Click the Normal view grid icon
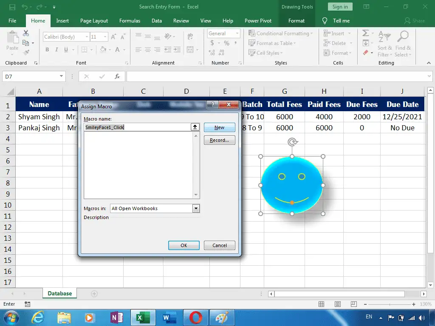 tap(322, 304)
